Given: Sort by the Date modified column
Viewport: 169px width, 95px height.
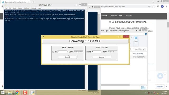Looking at the screenshot, I should [138, 53].
